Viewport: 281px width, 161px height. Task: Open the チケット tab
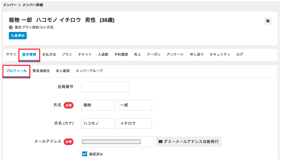pyautogui.click(x=85, y=54)
